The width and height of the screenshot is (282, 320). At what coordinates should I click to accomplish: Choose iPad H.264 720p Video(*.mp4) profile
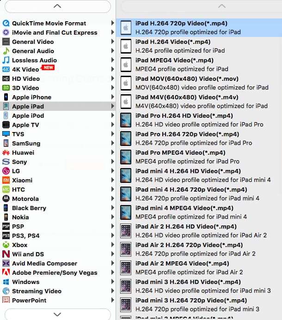[x=199, y=28]
